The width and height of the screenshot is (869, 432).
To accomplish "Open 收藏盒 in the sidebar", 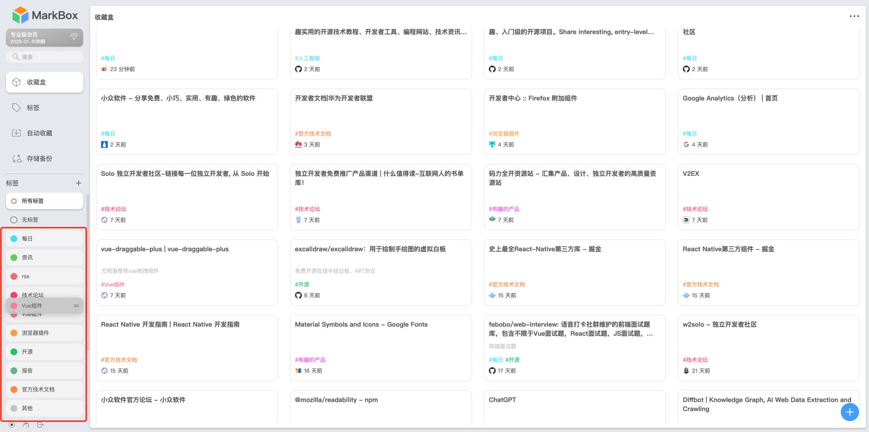I will click(x=45, y=82).
